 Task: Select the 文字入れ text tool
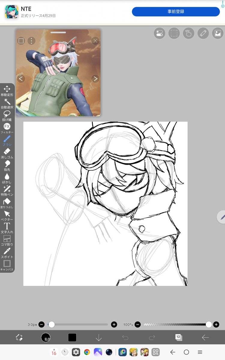click(x=7, y=228)
